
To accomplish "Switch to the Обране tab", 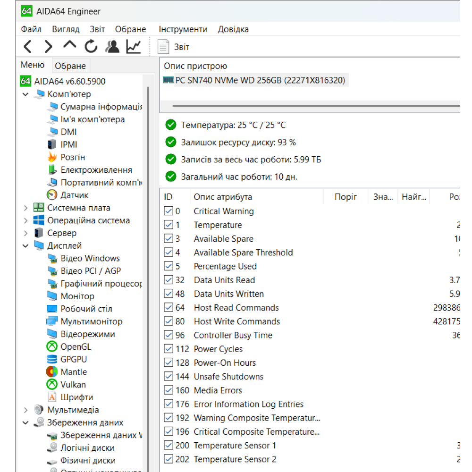I will point(70,65).
